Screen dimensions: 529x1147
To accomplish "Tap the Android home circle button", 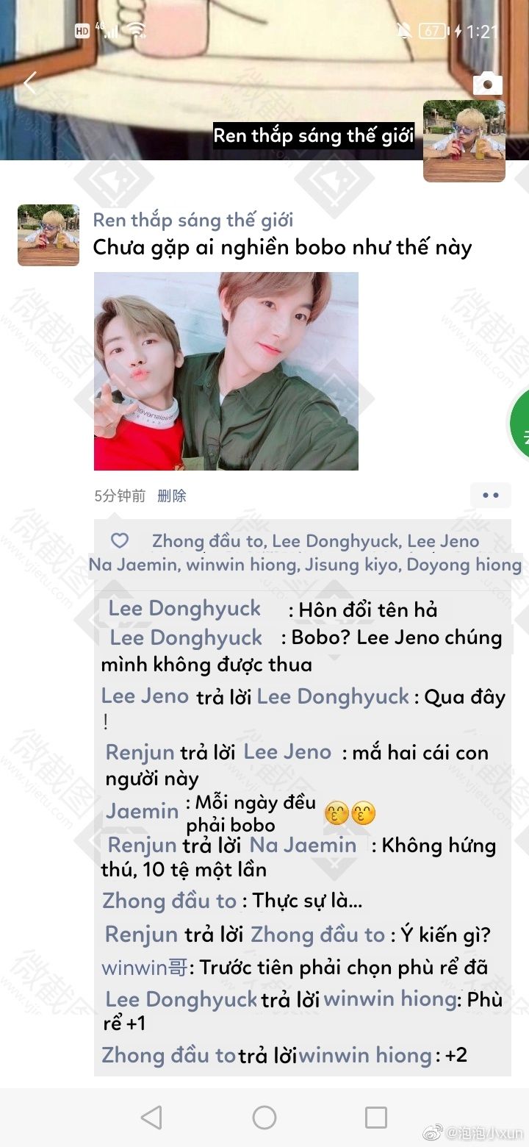I will coord(264,1118).
